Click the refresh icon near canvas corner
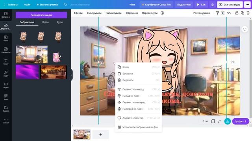 click(x=245, y=29)
